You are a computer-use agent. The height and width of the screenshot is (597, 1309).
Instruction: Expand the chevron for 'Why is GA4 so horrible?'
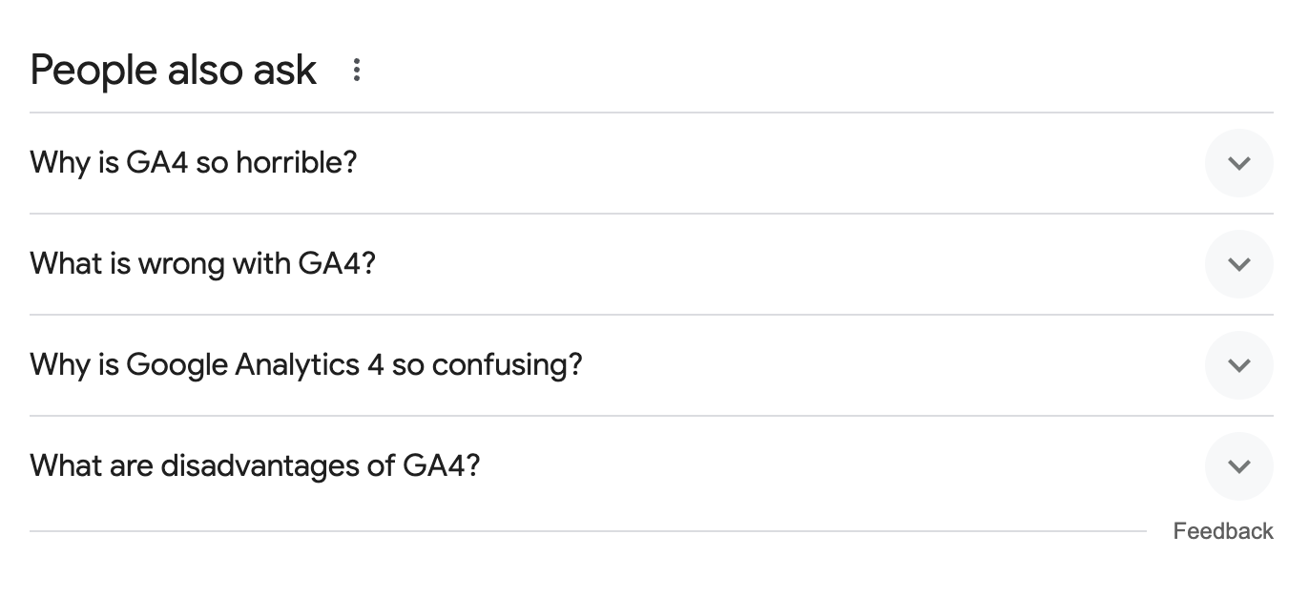click(x=1238, y=162)
